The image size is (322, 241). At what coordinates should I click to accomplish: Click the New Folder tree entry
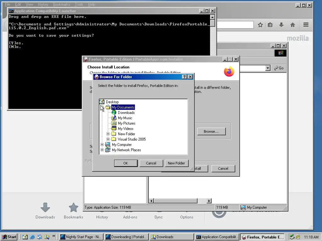pyautogui.click(x=126, y=134)
